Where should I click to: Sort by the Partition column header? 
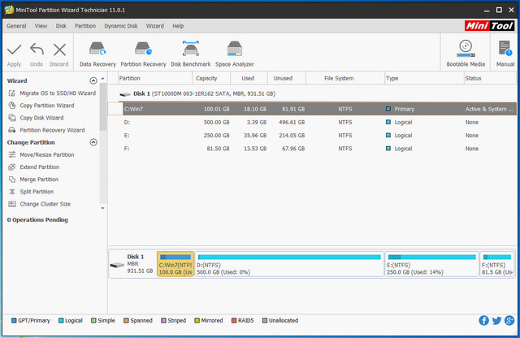click(155, 78)
